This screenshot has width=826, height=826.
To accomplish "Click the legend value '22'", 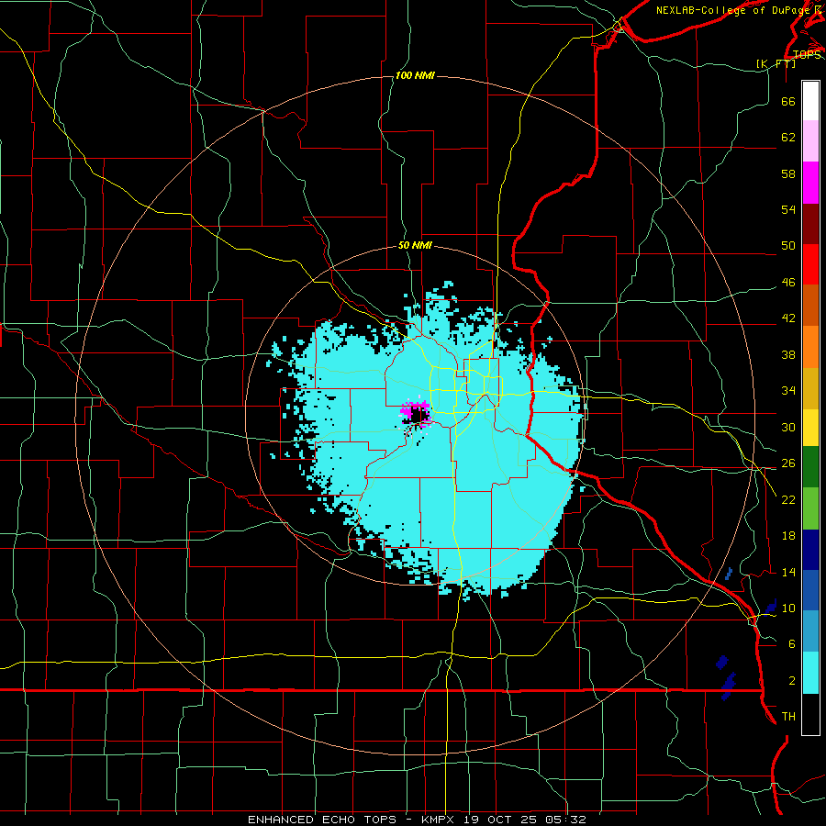I will pos(788,499).
